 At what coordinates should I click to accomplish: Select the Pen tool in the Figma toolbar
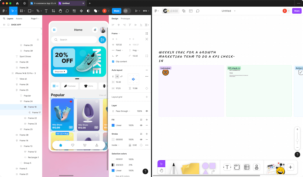[38, 11]
